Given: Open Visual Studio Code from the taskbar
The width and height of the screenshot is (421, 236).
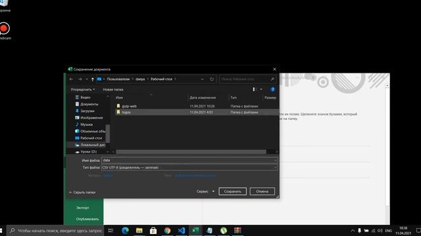Looking at the screenshot, I should coord(182,230).
